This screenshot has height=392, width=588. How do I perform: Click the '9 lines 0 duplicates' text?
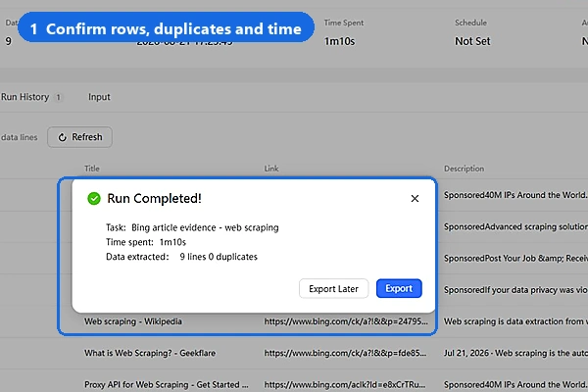(x=219, y=257)
